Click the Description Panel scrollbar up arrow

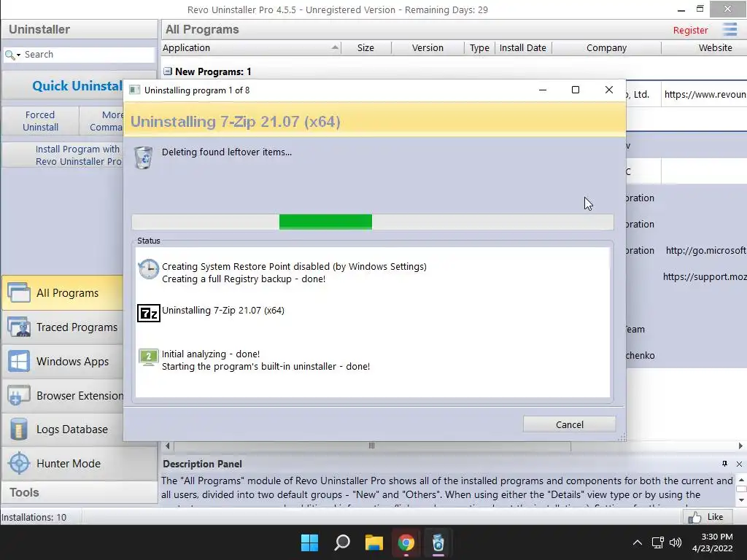point(741,480)
